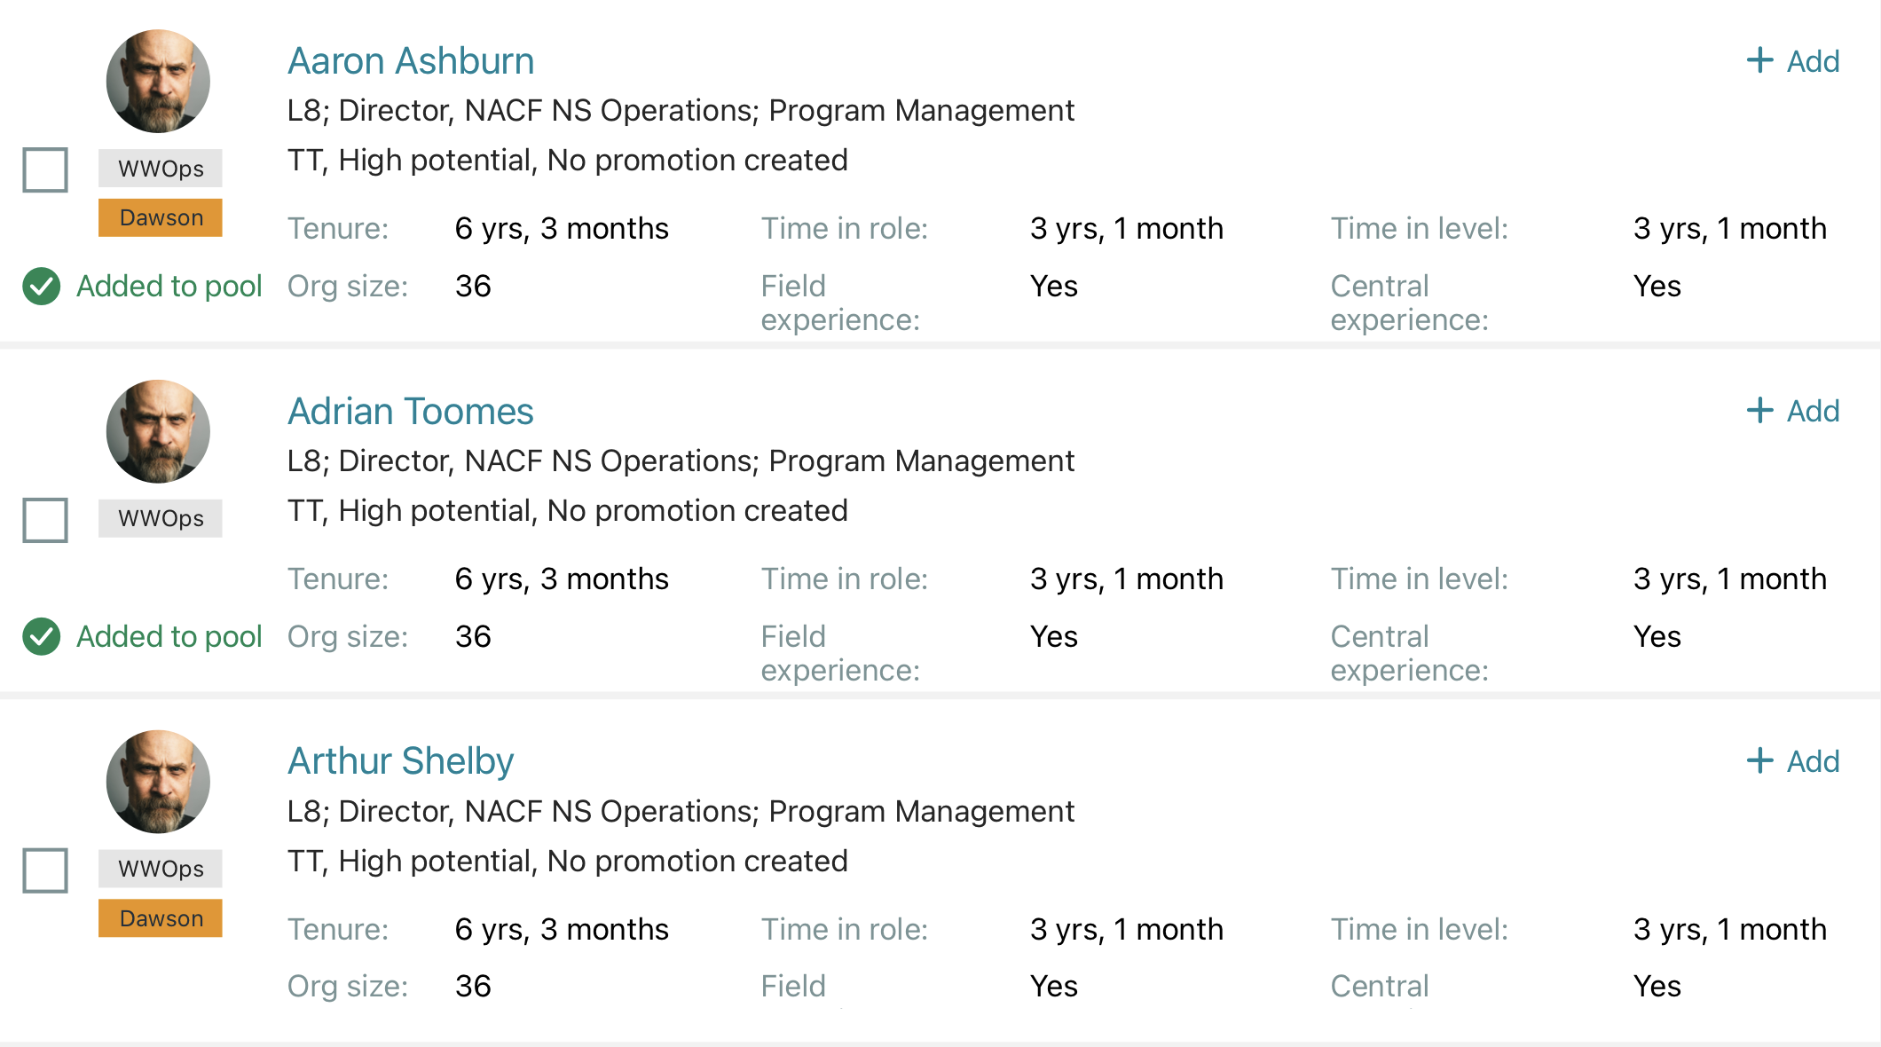Click the WWOps badge under Adrian Toomes

(161, 518)
